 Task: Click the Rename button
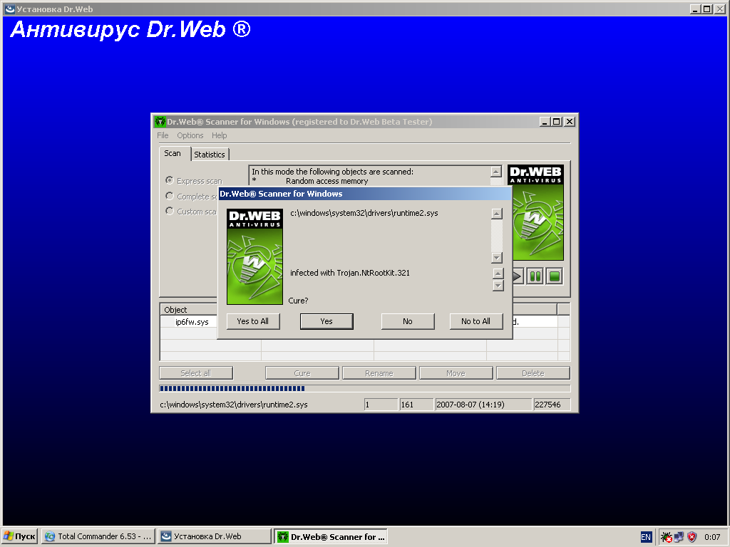pos(379,373)
